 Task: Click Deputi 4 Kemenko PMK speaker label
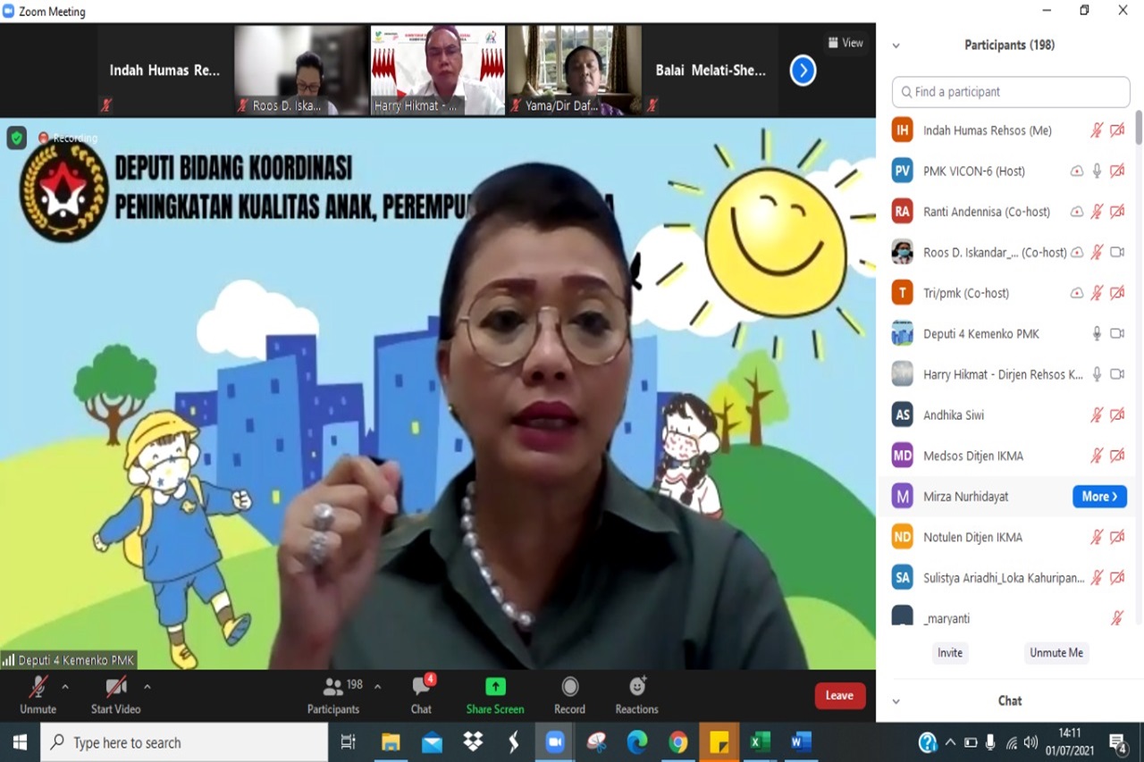(69, 660)
